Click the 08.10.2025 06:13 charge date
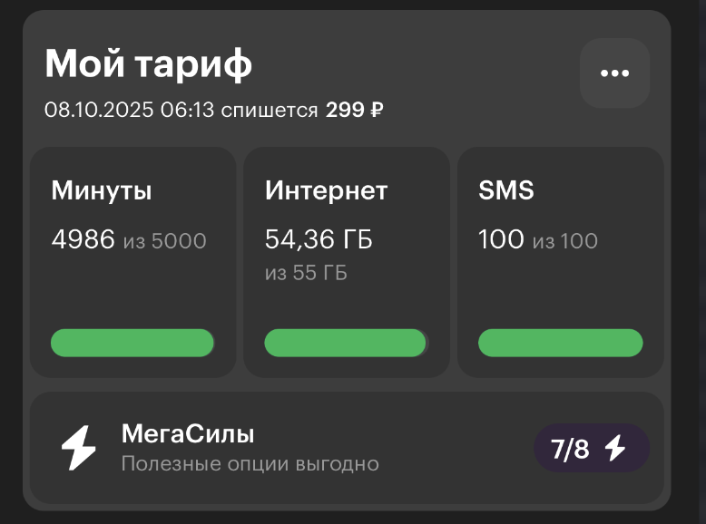The height and width of the screenshot is (524, 706). (x=129, y=111)
